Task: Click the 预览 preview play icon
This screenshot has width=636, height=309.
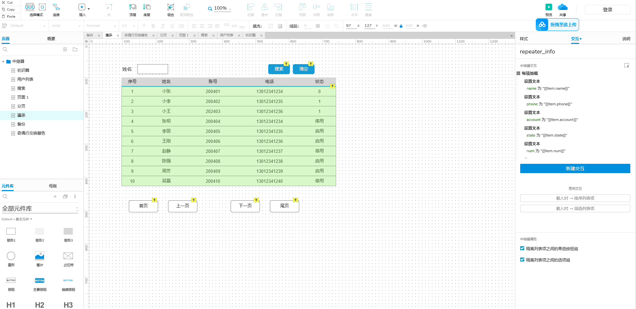Action: click(549, 7)
